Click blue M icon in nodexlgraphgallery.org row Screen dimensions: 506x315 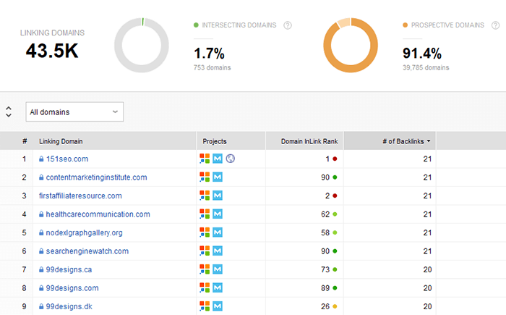[x=218, y=232]
